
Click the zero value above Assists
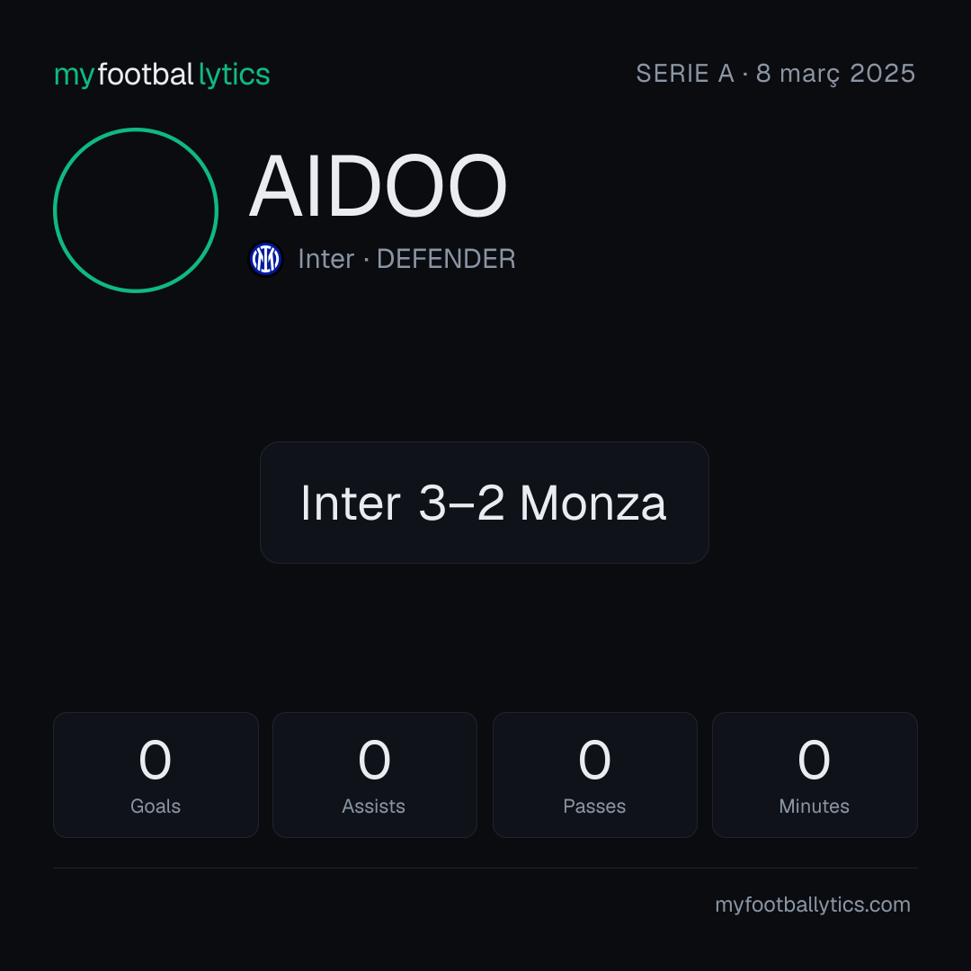pyautogui.click(x=375, y=760)
